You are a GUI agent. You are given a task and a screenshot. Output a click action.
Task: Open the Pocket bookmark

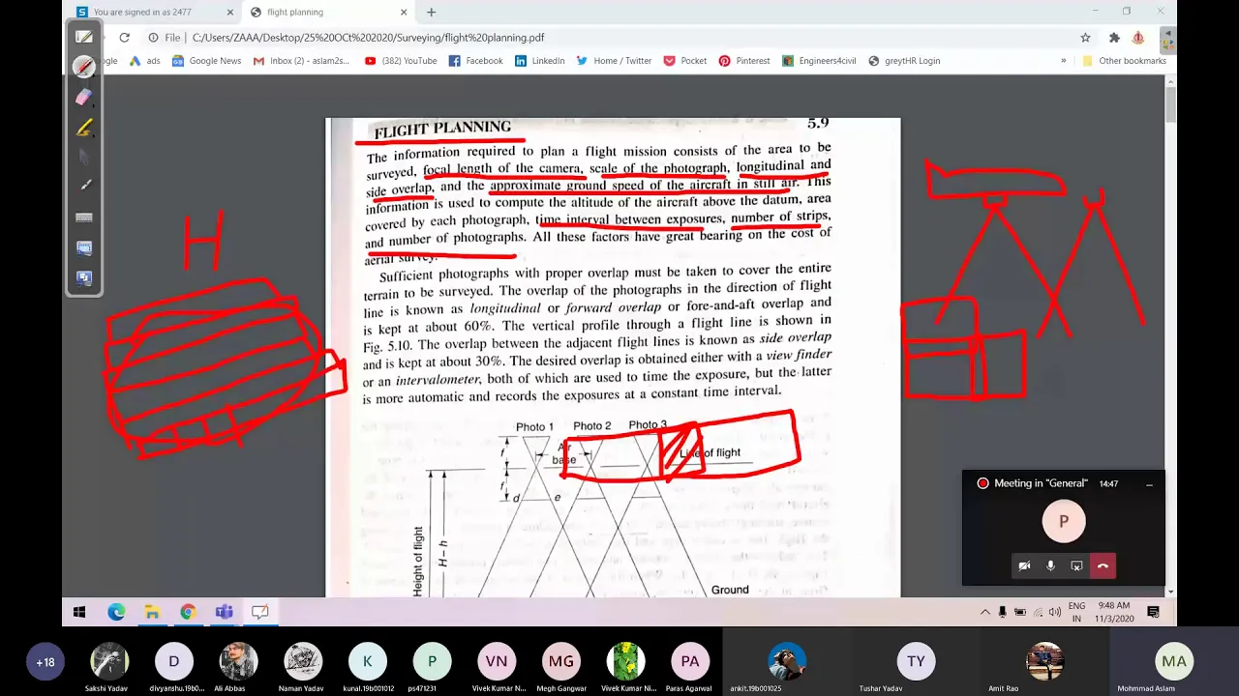coord(685,61)
